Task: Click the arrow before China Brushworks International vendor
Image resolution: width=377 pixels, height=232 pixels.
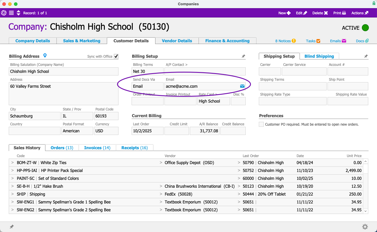Action: tap(161, 186)
